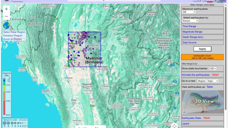This screenshot has height=128, width=228.
Task: Click the yellow earthquake marker
Action: click(x=79, y=34)
